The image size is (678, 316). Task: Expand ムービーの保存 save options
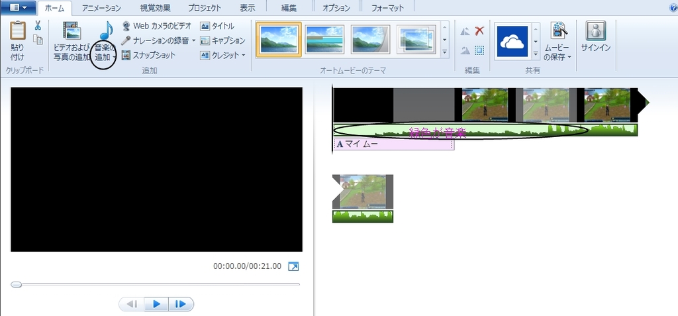pyautogui.click(x=569, y=58)
